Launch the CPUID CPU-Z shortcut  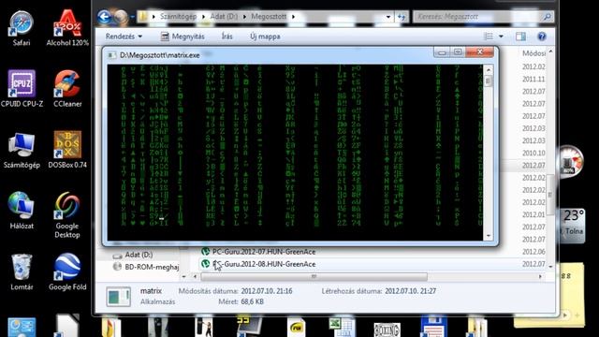(22, 89)
